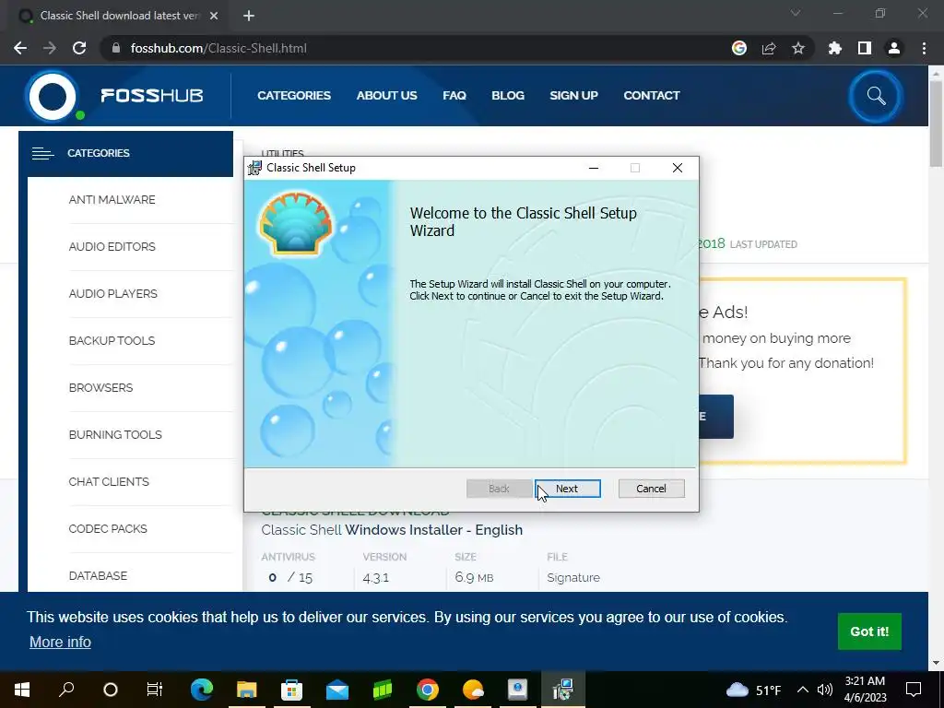
Task: Toggle the sidebar CATEGORIES hamburger icon
Action: [x=42, y=154]
